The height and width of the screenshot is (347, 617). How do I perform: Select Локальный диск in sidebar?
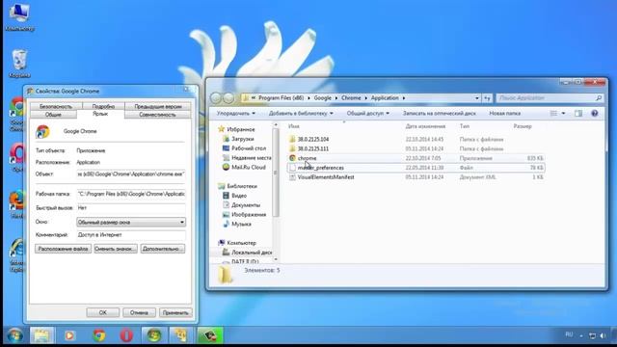[252, 253]
